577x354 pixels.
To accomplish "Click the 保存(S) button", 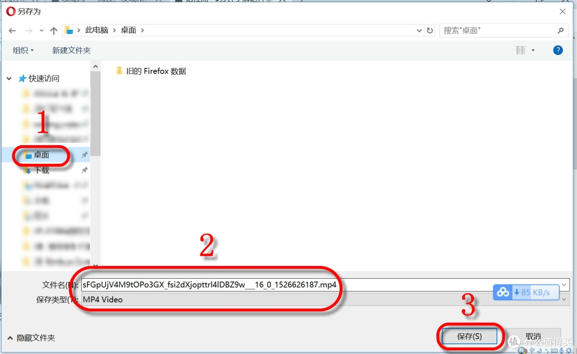I will (x=469, y=336).
